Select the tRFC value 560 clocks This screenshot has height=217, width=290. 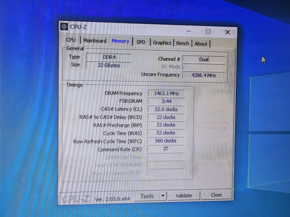(x=166, y=141)
